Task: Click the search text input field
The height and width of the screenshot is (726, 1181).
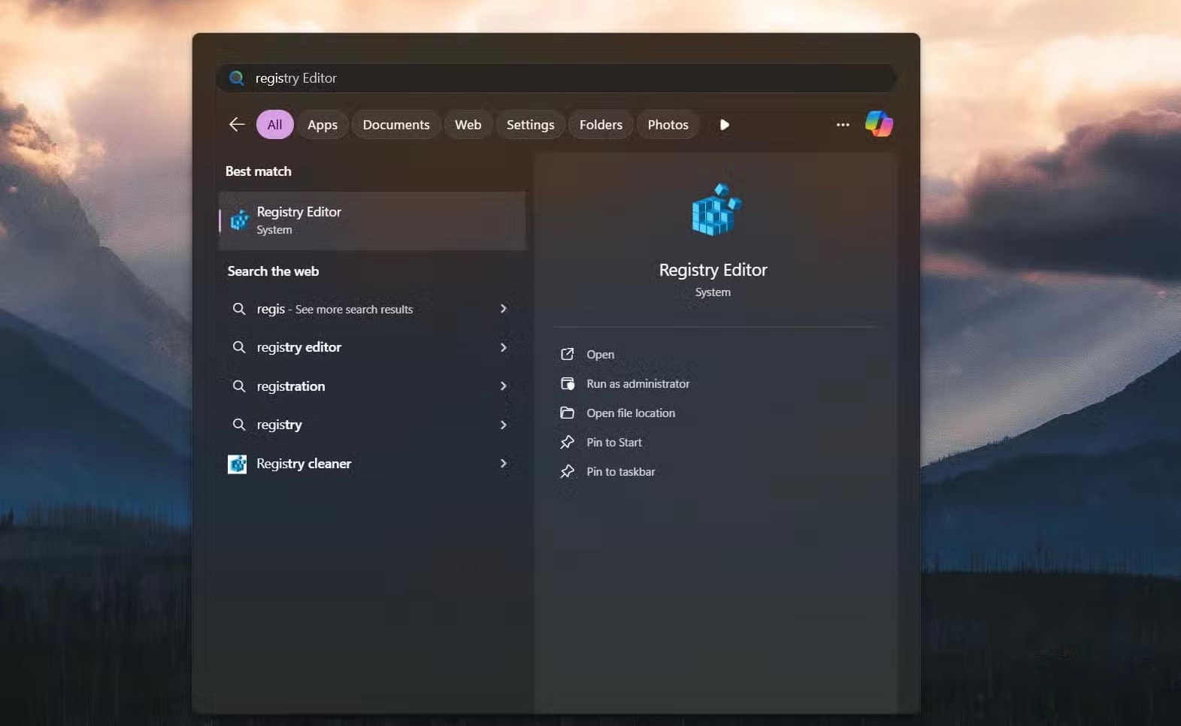Action: coord(556,78)
